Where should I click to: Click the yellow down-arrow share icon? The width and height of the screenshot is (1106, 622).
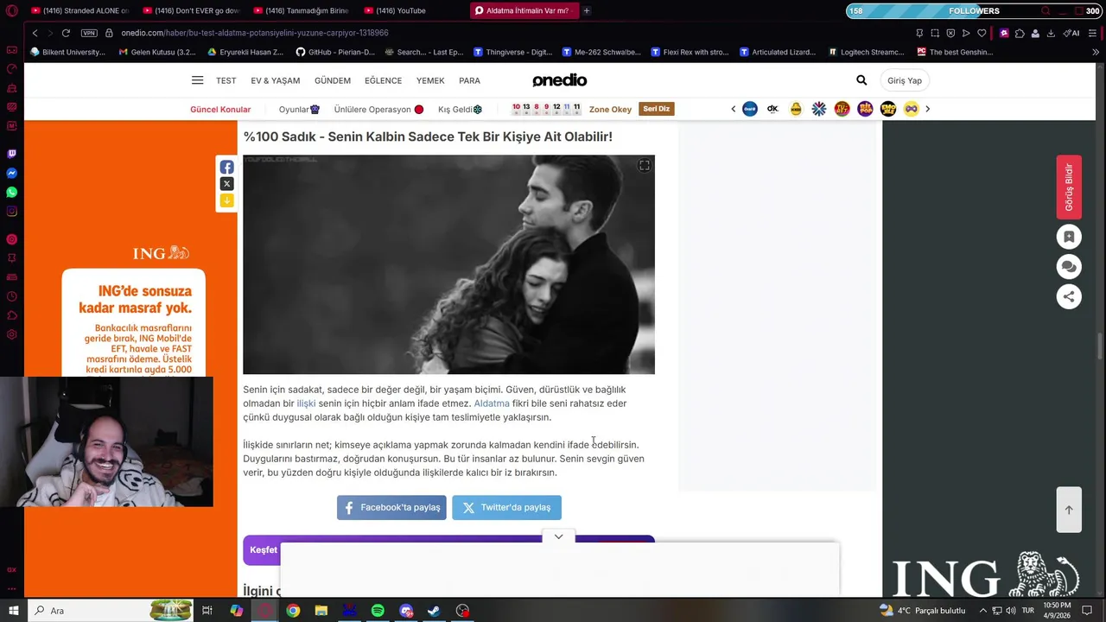[x=226, y=200]
